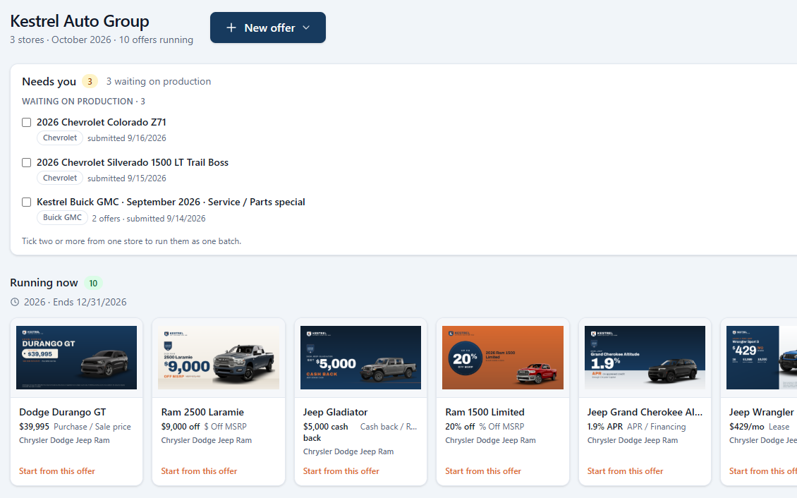Click the 3 waiting on production text

point(159,81)
